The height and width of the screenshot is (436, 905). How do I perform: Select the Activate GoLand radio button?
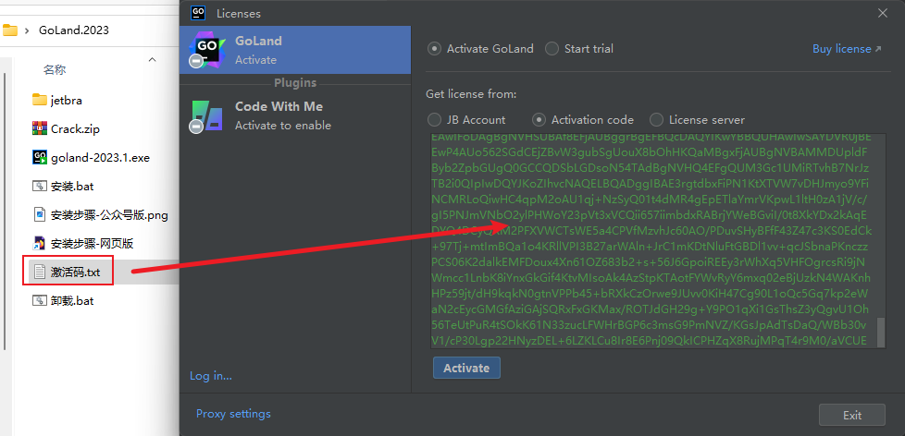point(434,49)
